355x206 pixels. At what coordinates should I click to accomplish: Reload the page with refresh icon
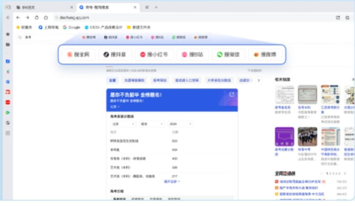[x=37, y=18]
